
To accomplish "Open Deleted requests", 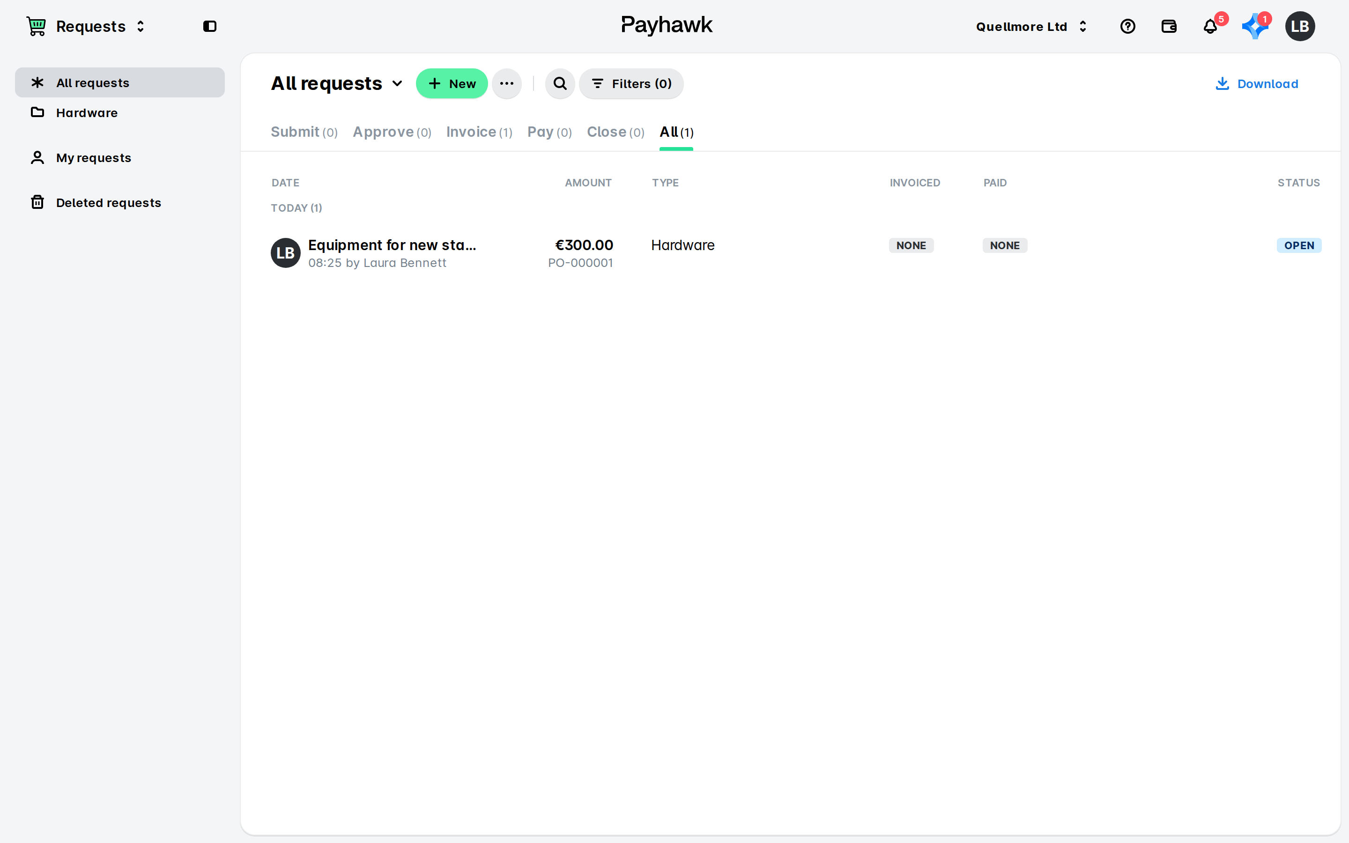I will coord(120,202).
